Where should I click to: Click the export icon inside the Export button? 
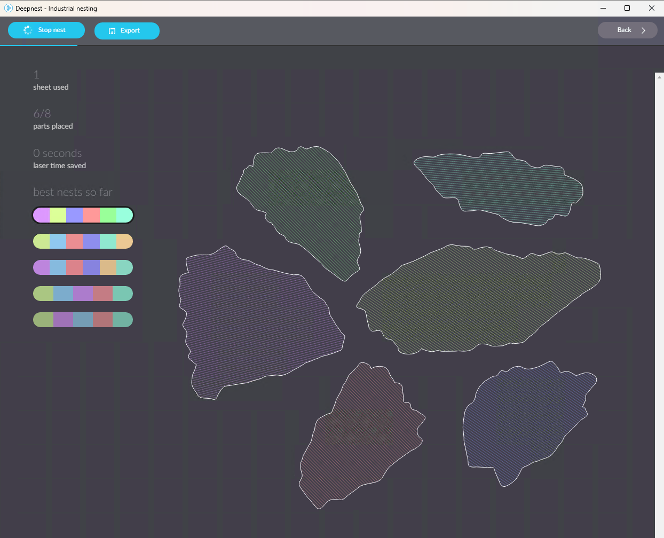pos(112,31)
